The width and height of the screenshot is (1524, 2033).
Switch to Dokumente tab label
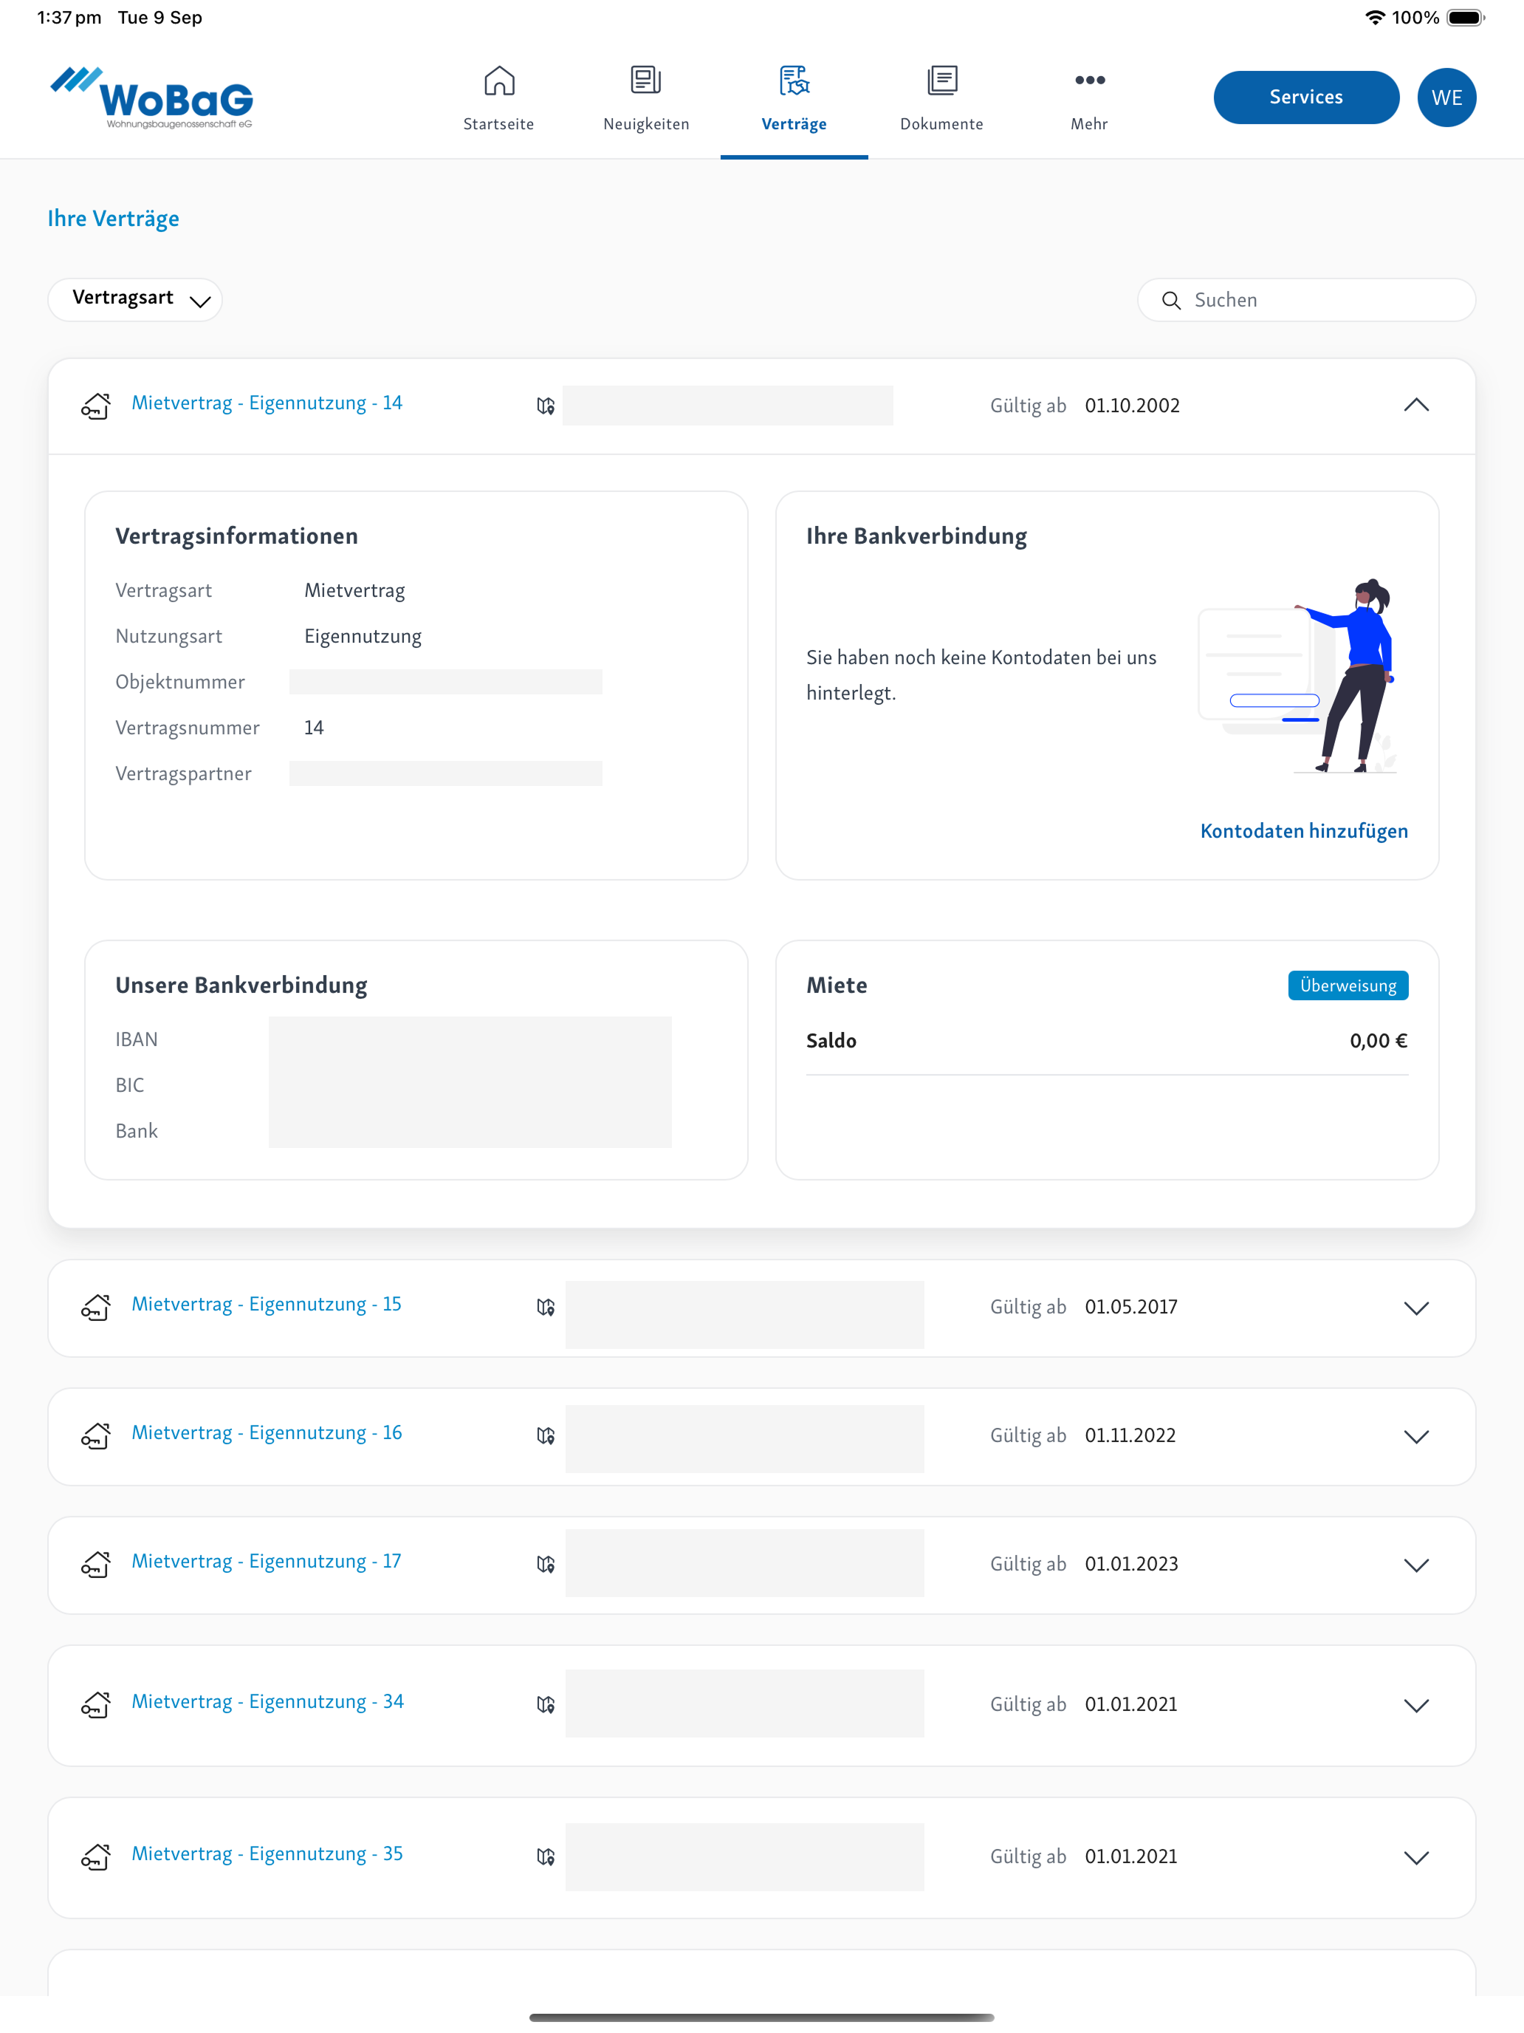point(941,124)
